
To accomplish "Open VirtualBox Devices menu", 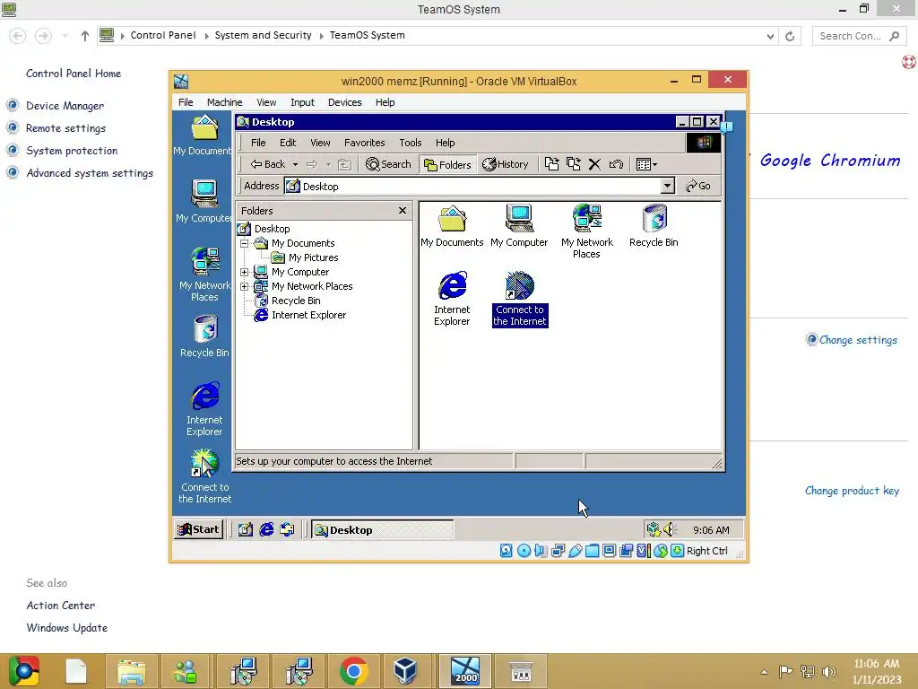I will pos(344,102).
